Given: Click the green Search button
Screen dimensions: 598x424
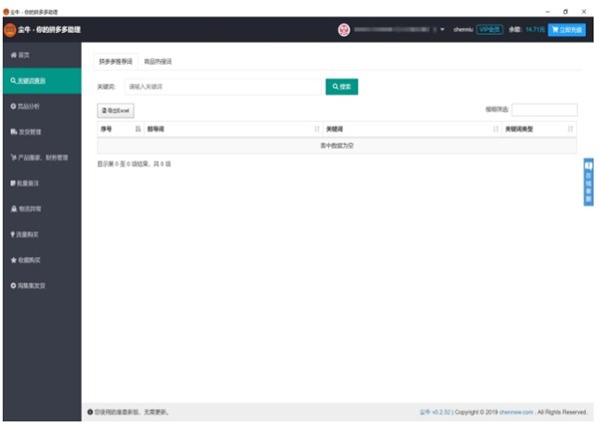Looking at the screenshot, I should point(342,87).
